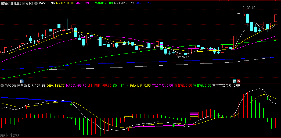Click the 二次金叉: 0.00 label

162,86
